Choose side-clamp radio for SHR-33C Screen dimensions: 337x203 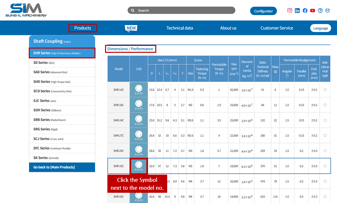(x=325, y=166)
